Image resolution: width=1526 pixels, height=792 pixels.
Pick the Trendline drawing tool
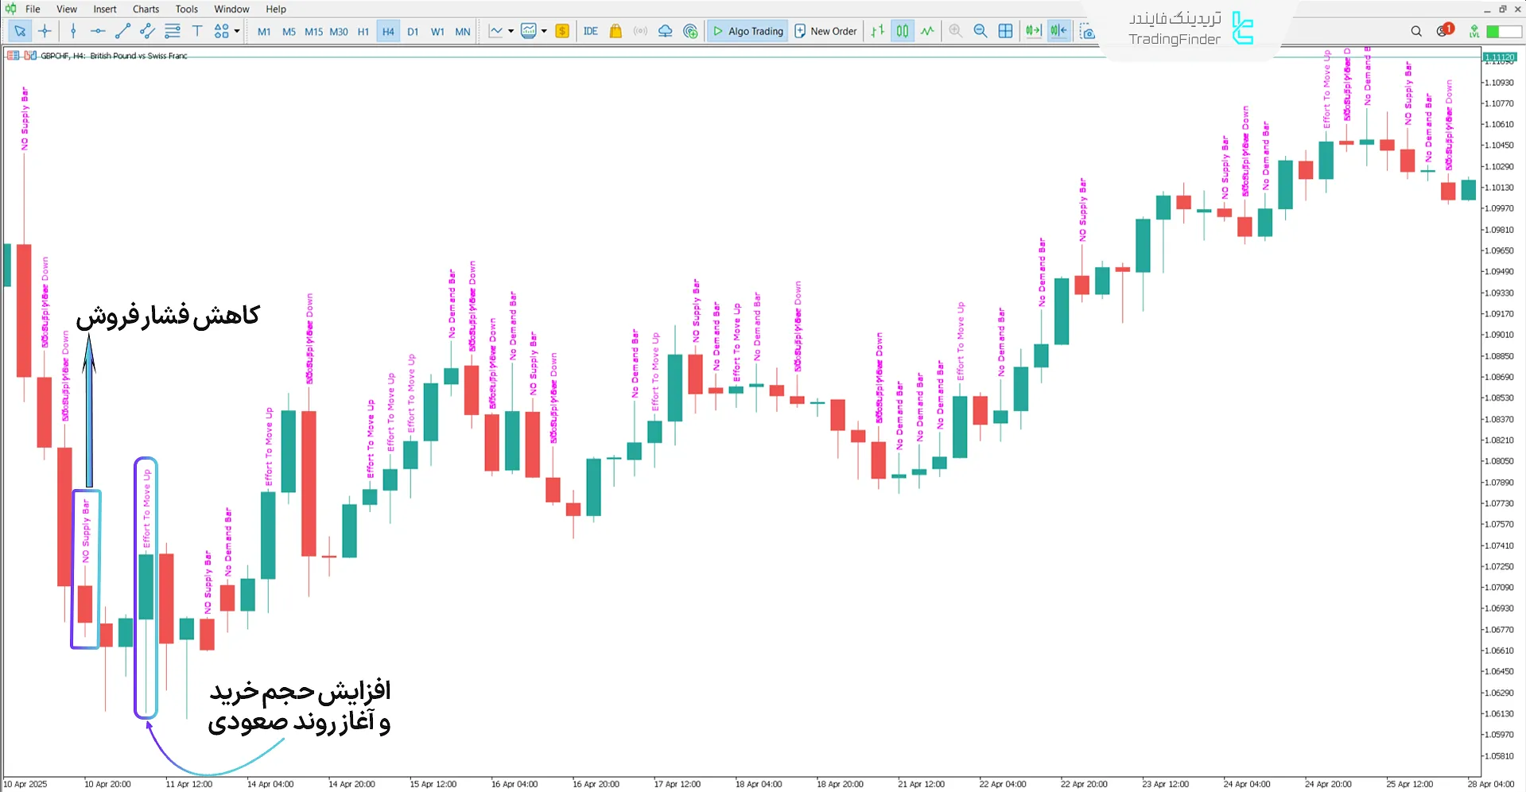pyautogui.click(x=122, y=31)
